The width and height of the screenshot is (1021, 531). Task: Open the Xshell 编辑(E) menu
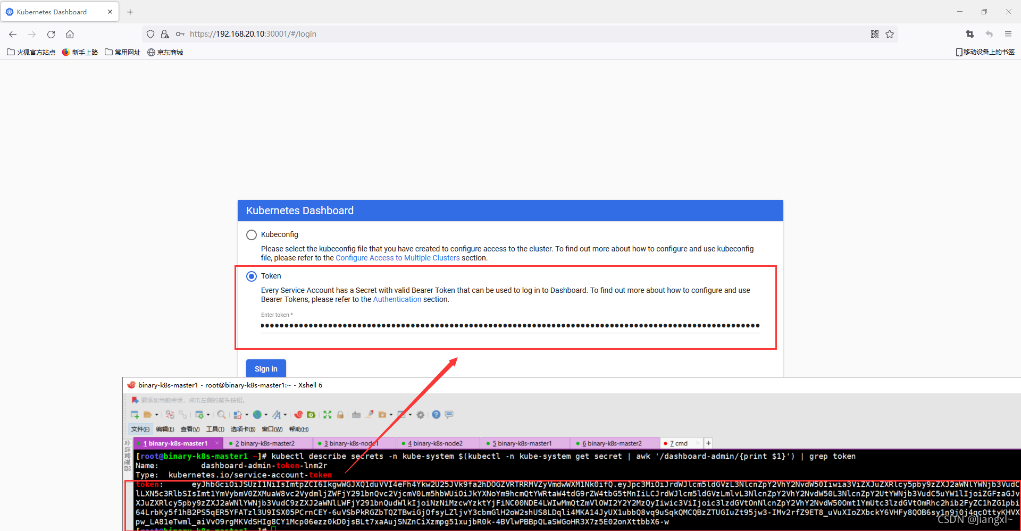[x=165, y=429]
